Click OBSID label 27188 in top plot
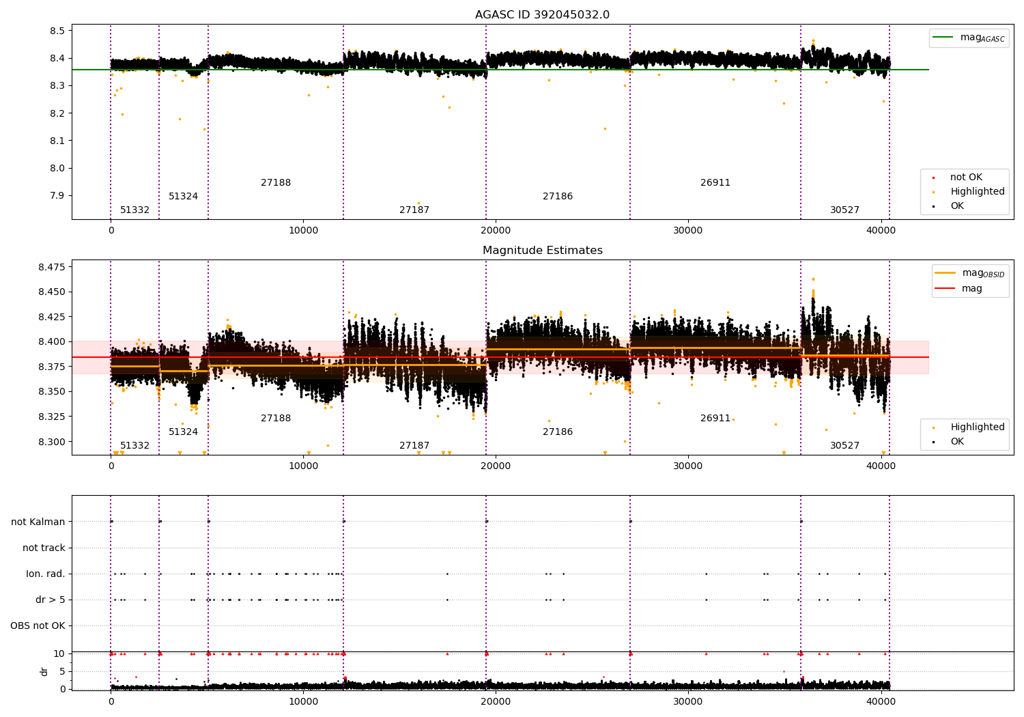This screenshot has width=1024, height=717. point(276,183)
